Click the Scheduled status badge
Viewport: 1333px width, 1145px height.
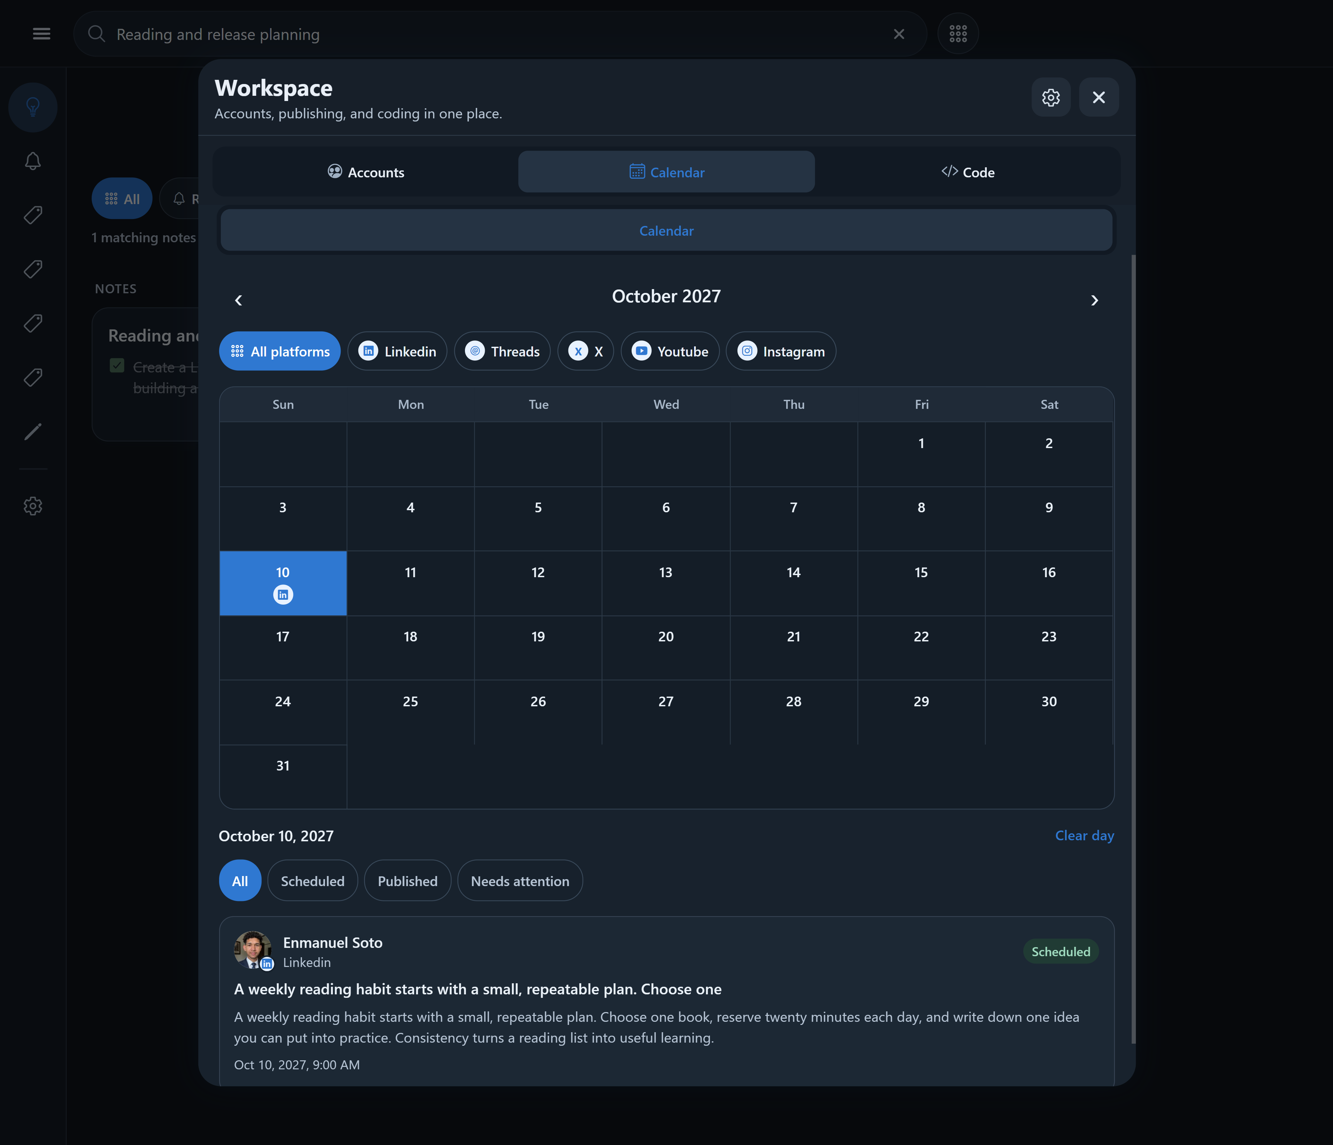(1061, 951)
